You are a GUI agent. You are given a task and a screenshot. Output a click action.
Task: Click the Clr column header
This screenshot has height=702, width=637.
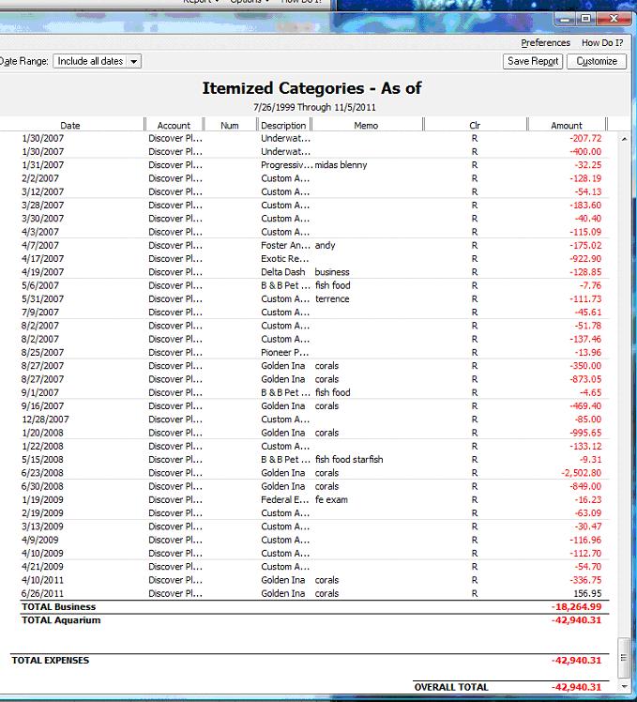click(x=475, y=126)
